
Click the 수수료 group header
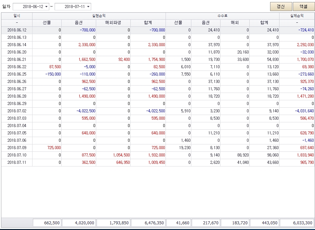point(222,16)
